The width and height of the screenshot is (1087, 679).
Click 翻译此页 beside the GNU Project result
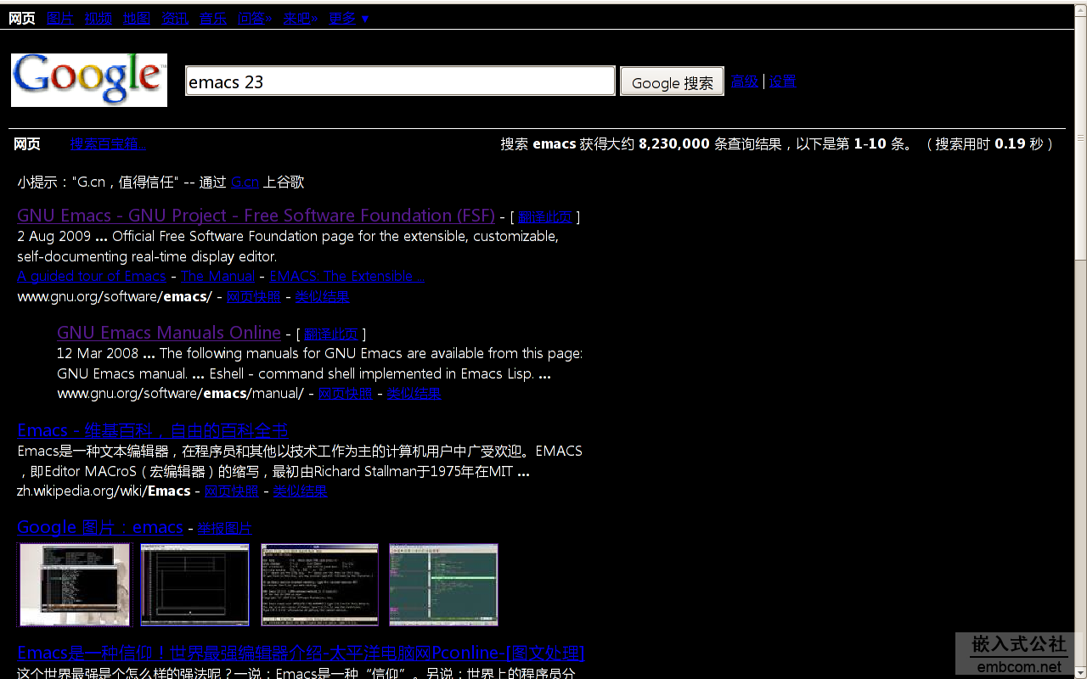(x=545, y=216)
